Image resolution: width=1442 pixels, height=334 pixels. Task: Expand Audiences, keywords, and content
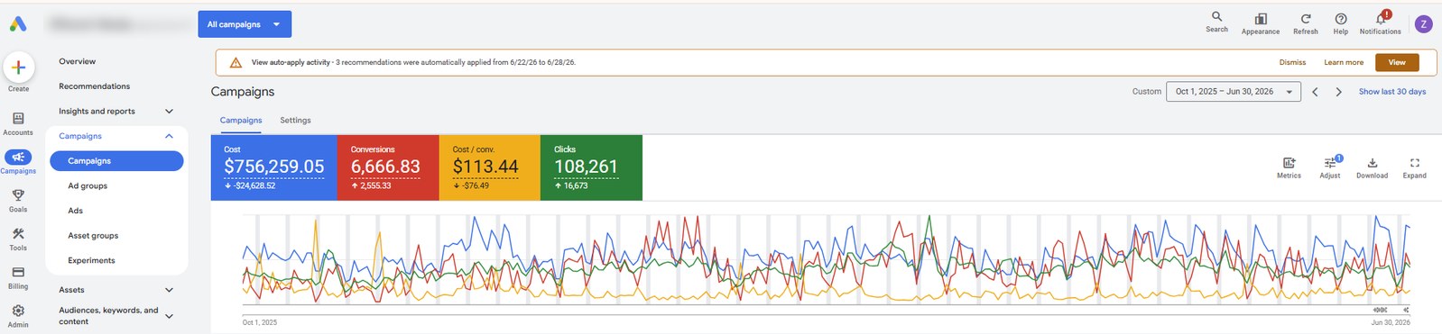tap(169, 316)
